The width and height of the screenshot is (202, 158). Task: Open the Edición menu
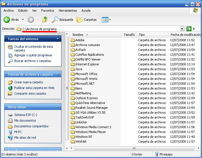(x=23, y=11)
